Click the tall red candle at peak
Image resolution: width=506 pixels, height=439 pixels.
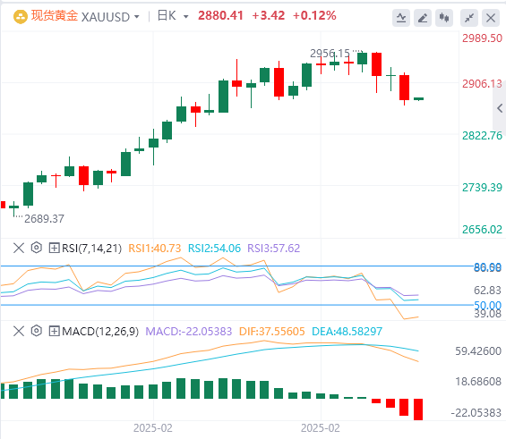click(x=377, y=64)
